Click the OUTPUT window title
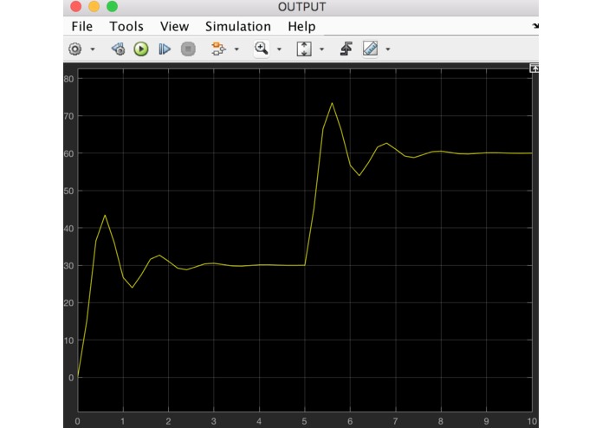The width and height of the screenshot is (602, 428). [x=301, y=7]
